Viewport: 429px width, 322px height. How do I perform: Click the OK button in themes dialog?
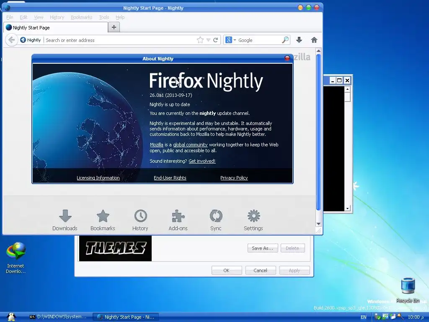coord(227,270)
